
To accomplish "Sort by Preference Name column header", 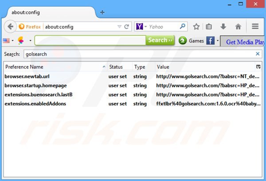I will [55, 67].
